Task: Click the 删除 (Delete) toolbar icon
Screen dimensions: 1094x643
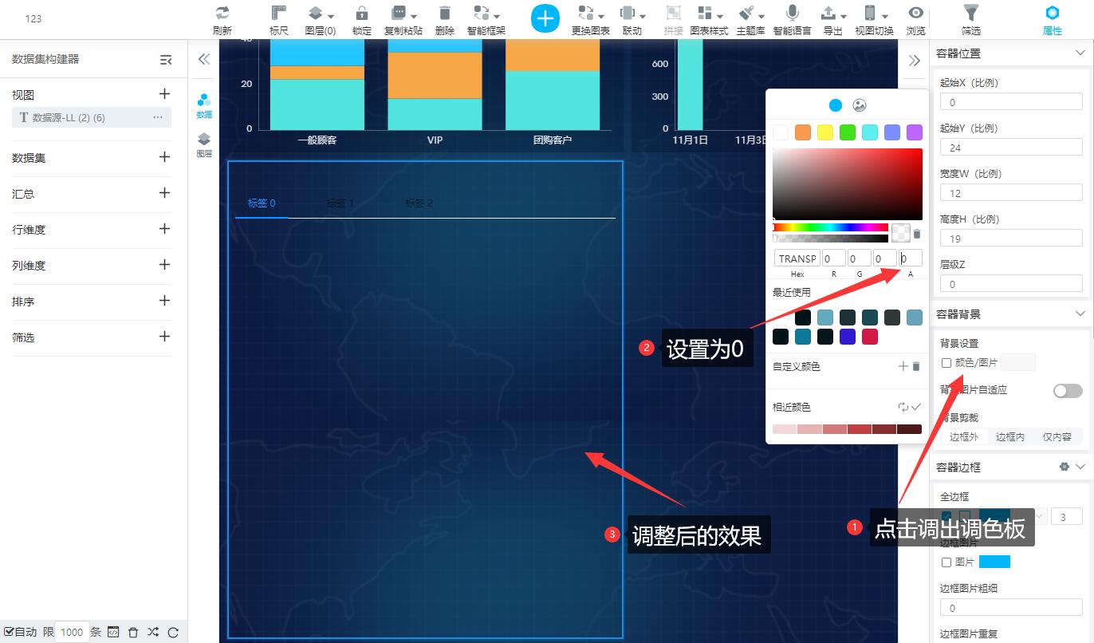Action: click(444, 19)
